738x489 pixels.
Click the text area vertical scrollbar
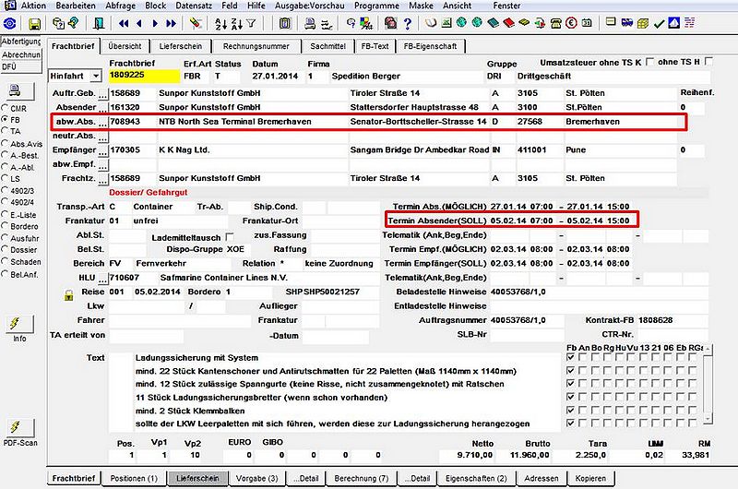pyautogui.click(x=708, y=384)
